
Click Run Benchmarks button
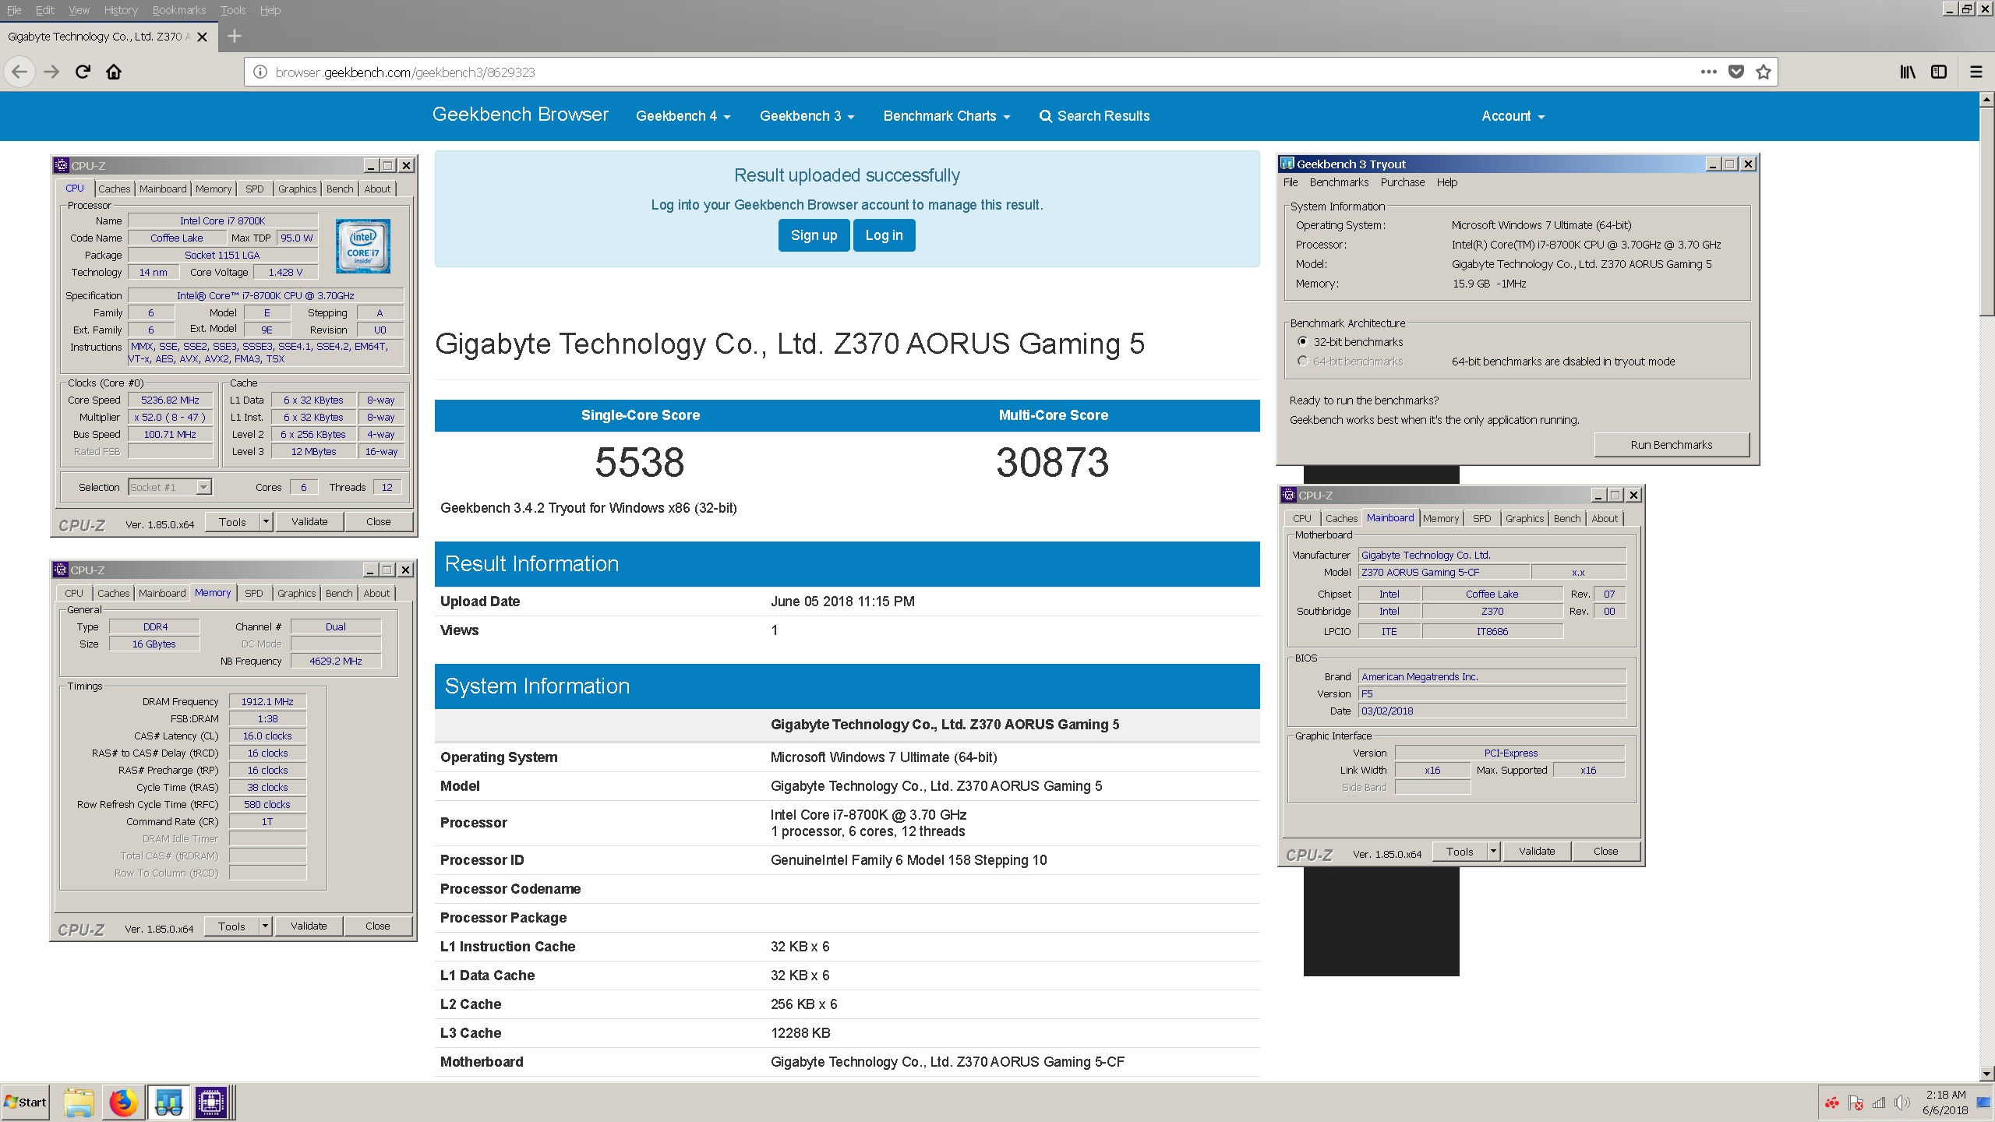[x=1672, y=445]
